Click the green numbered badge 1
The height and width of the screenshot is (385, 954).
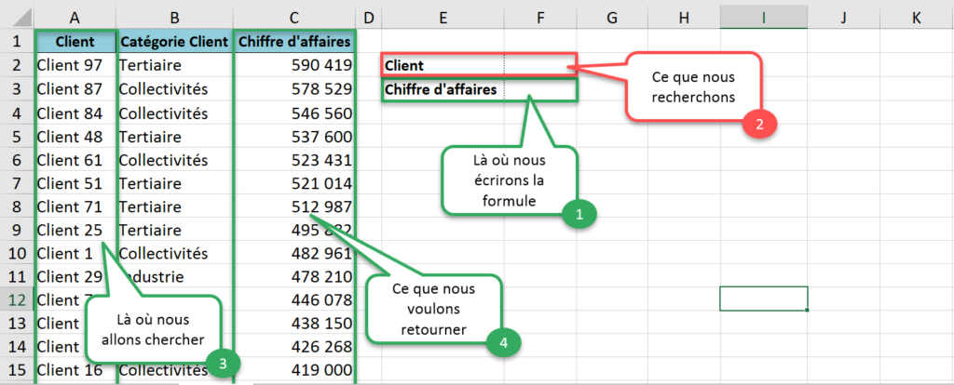[579, 216]
